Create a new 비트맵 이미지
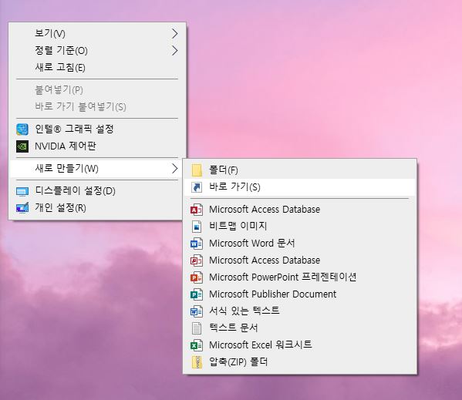 point(299,227)
